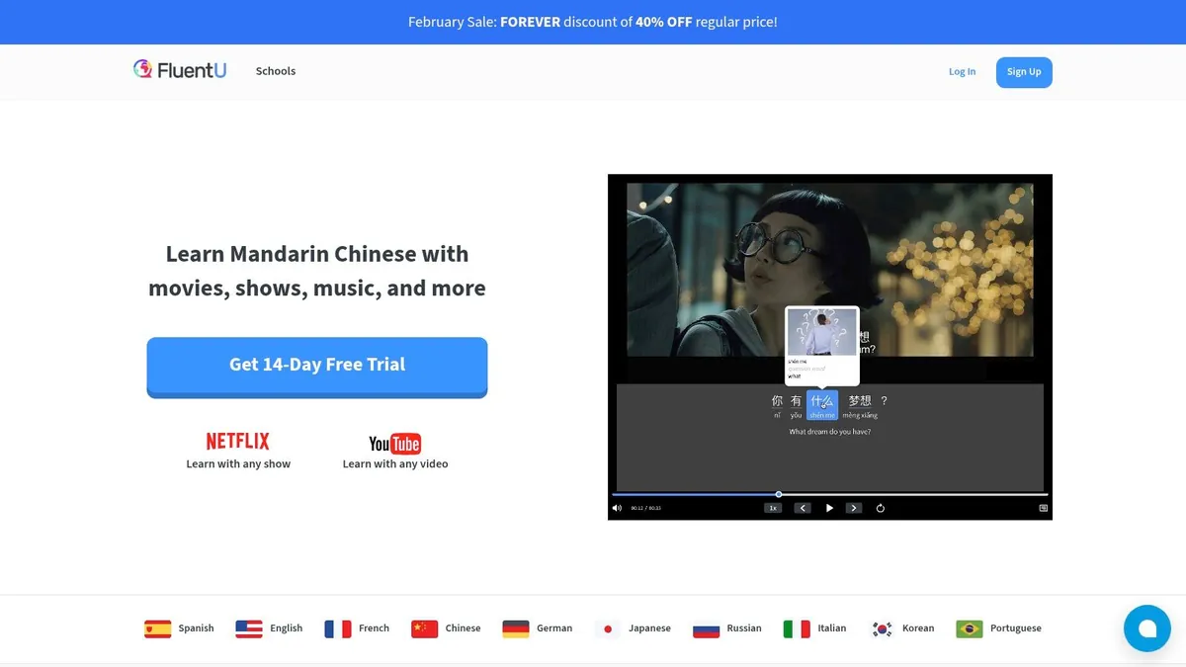Select the Italian language link

(x=832, y=628)
